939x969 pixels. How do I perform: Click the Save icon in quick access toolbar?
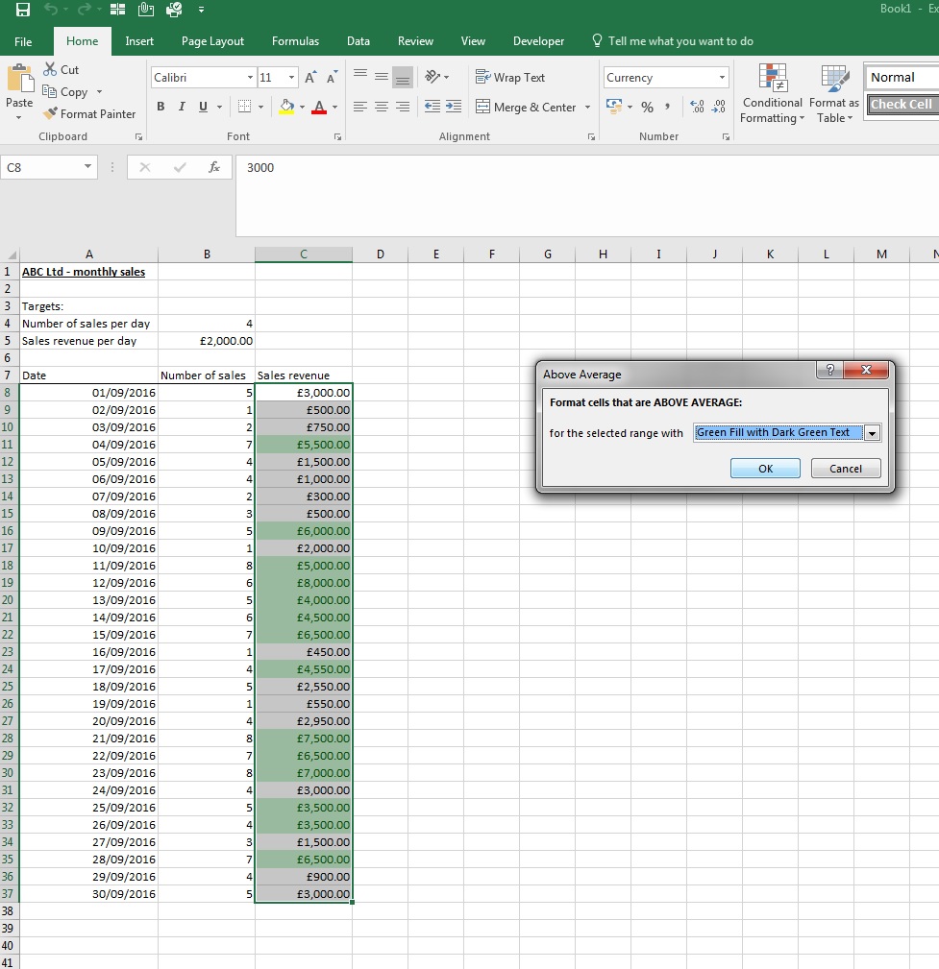[22, 10]
